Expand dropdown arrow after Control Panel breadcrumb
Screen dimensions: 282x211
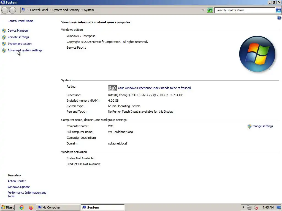(x=50, y=10)
